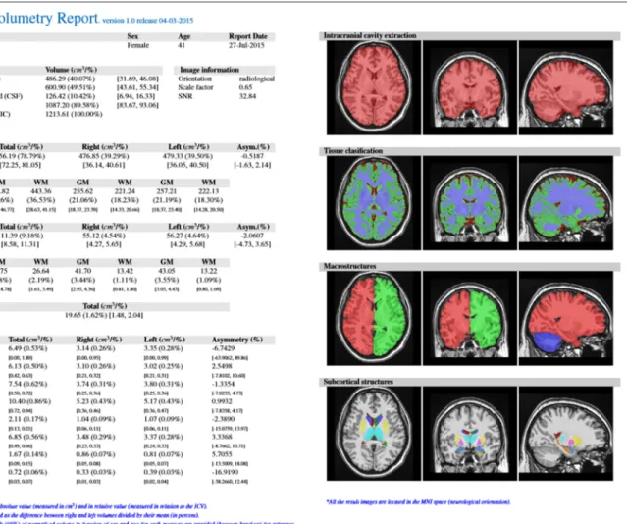
Task: Click the asymmetry value -6.7429
Action: pyautogui.click(x=223, y=348)
